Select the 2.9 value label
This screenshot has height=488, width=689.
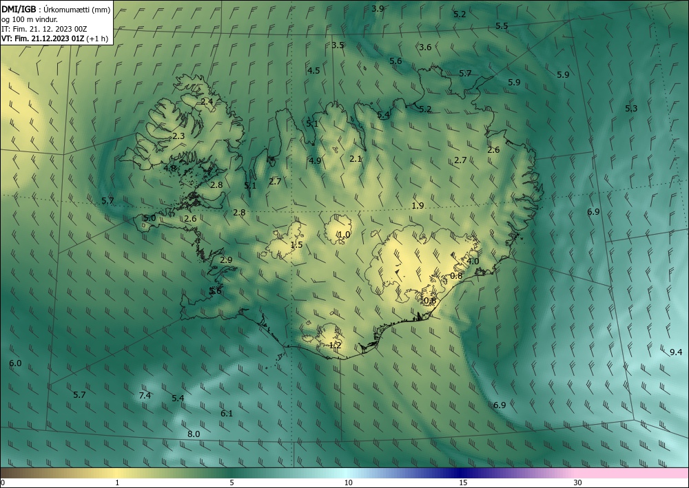pyautogui.click(x=226, y=259)
